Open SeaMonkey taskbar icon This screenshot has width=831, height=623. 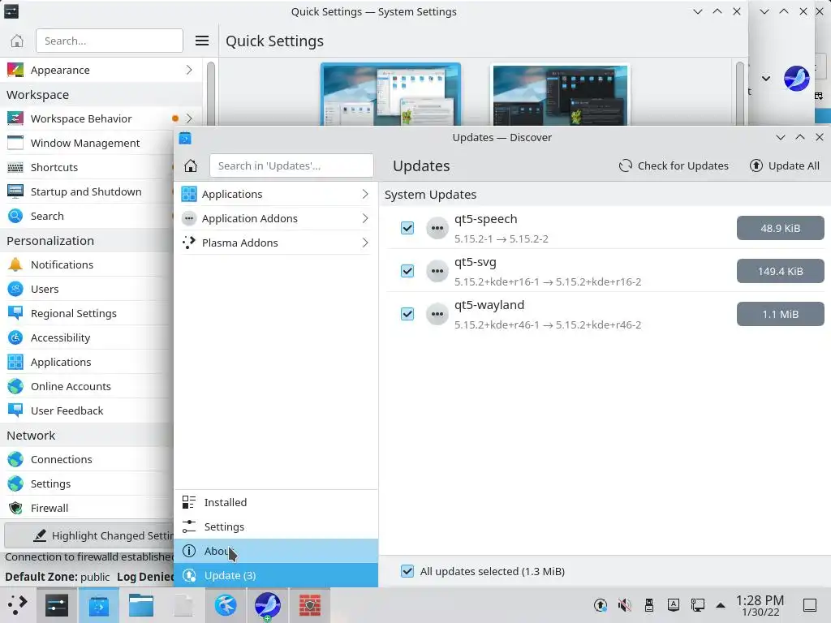point(268,605)
